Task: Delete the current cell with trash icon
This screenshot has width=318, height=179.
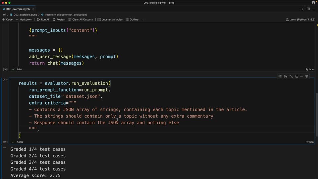Action: tap(306, 76)
